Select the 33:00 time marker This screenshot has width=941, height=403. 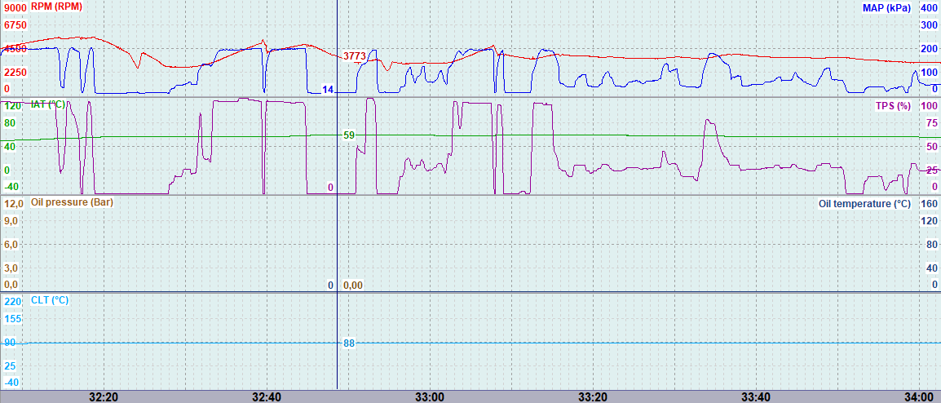coord(430,396)
